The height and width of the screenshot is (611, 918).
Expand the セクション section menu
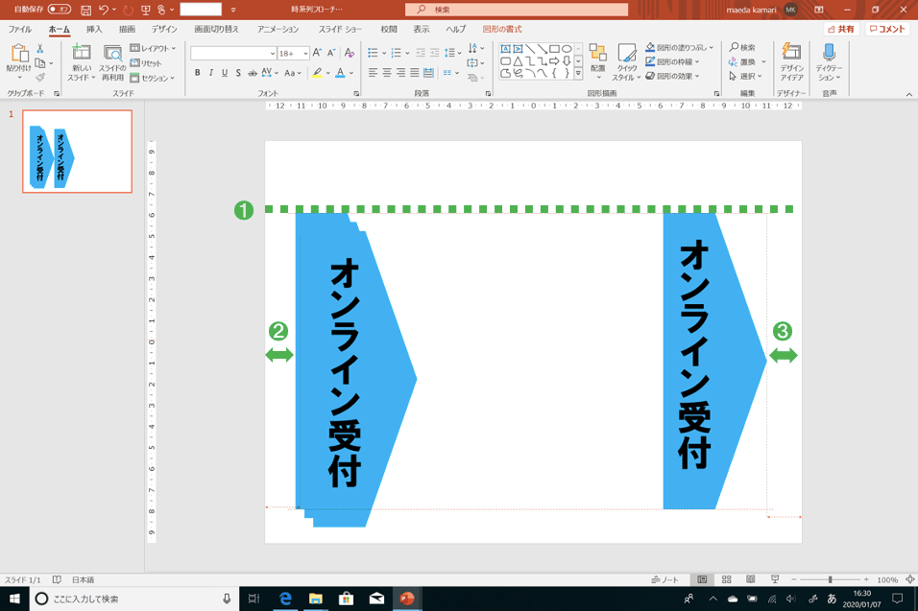click(x=153, y=78)
